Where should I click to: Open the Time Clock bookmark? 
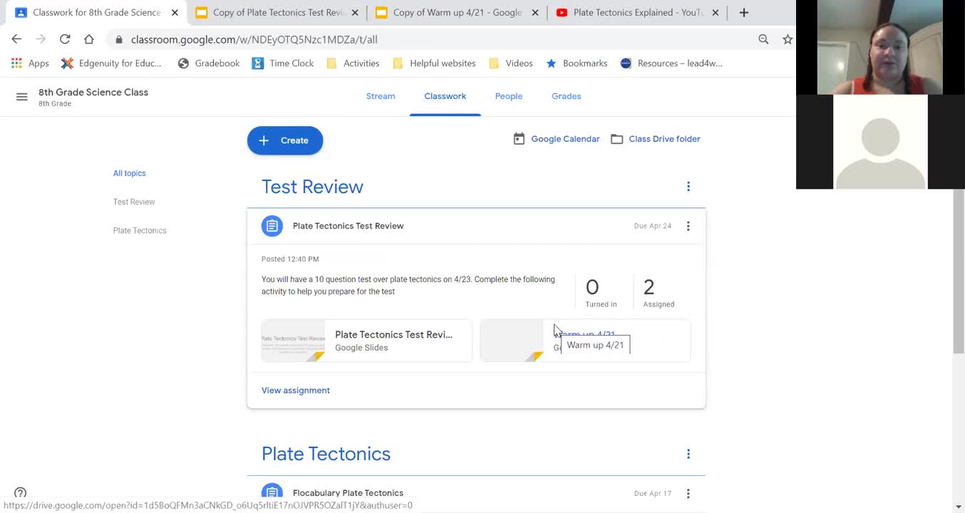pyautogui.click(x=283, y=63)
